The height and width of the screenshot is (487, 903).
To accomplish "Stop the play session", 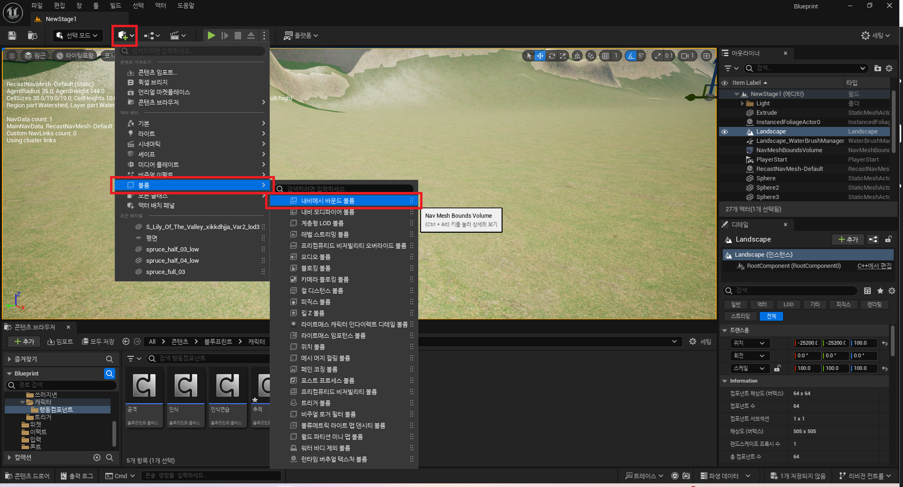I will [238, 36].
